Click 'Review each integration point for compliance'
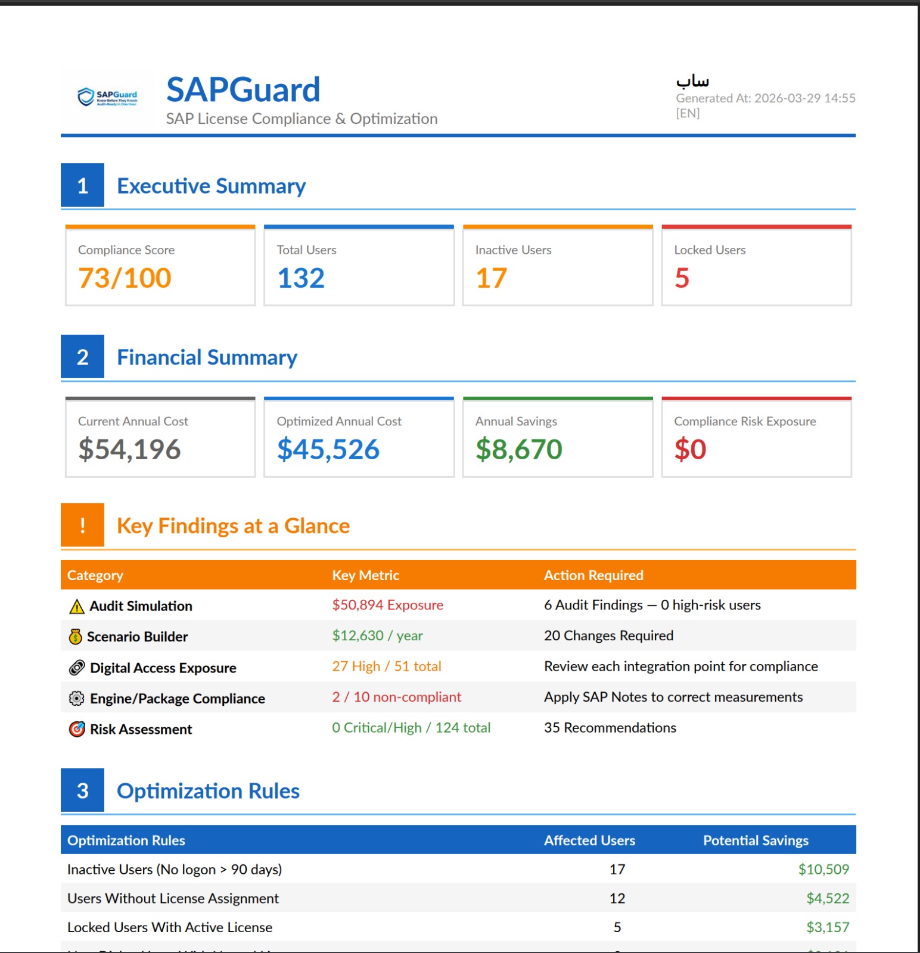 point(681,667)
